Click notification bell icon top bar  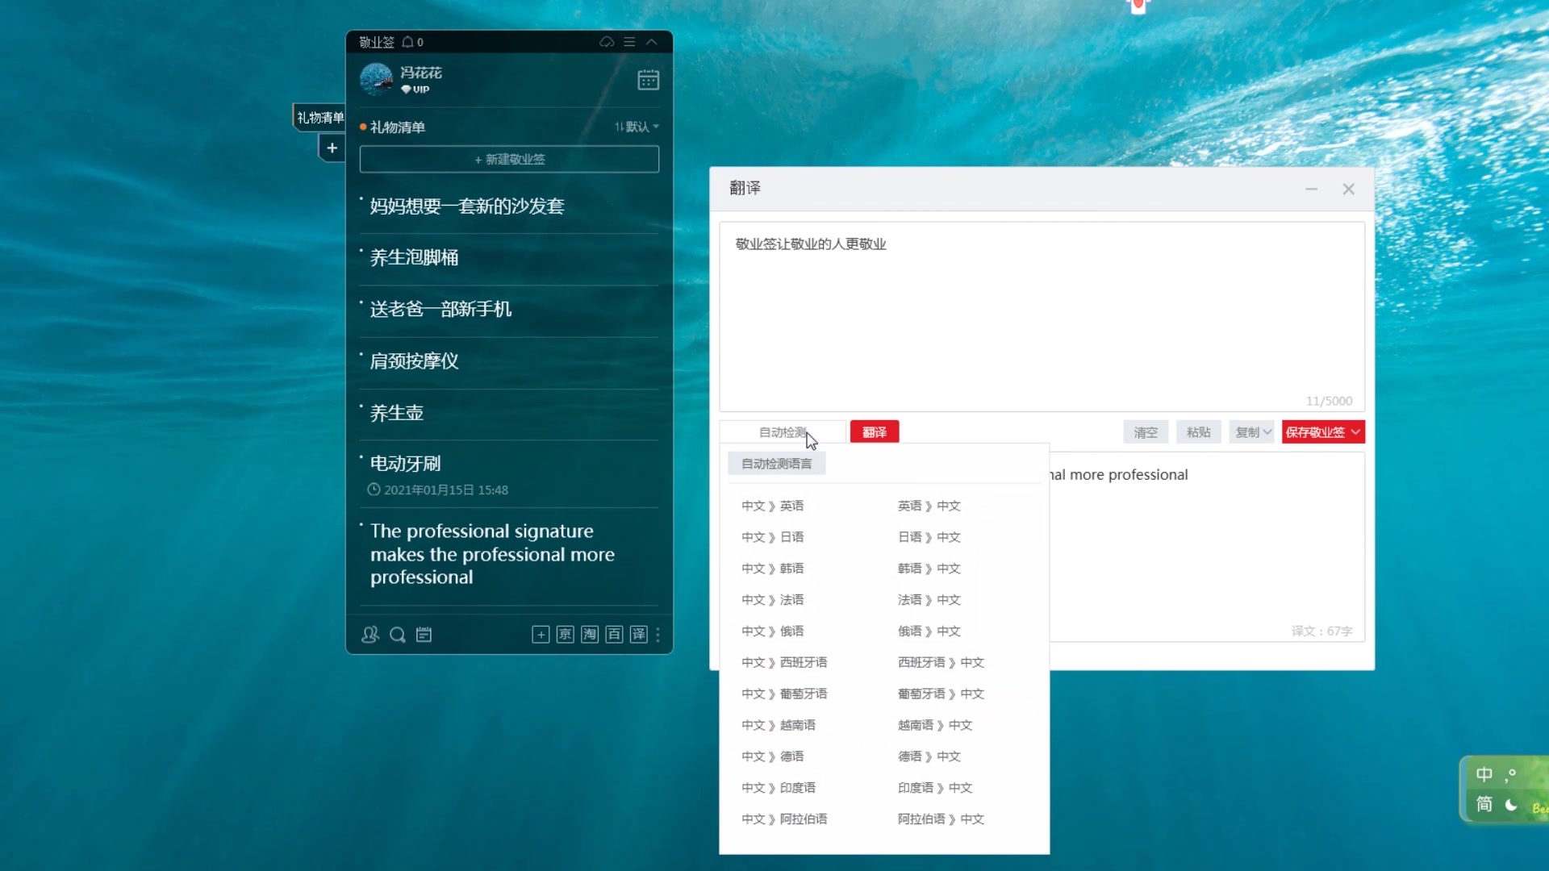coord(408,41)
